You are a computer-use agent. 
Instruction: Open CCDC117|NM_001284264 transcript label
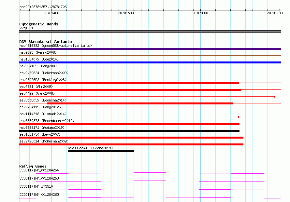(x=39, y=170)
